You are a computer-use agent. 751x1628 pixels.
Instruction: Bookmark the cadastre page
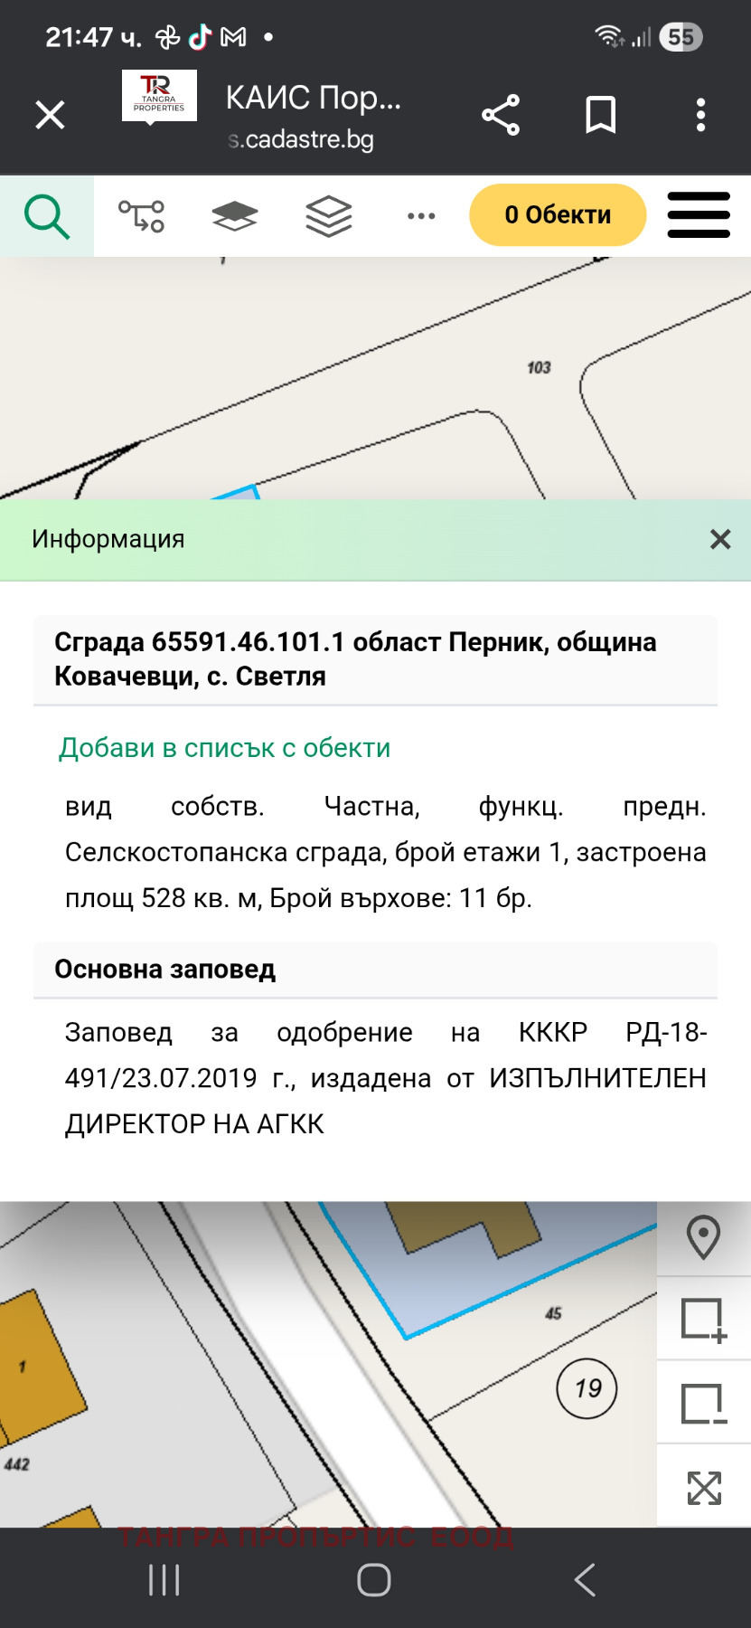600,116
